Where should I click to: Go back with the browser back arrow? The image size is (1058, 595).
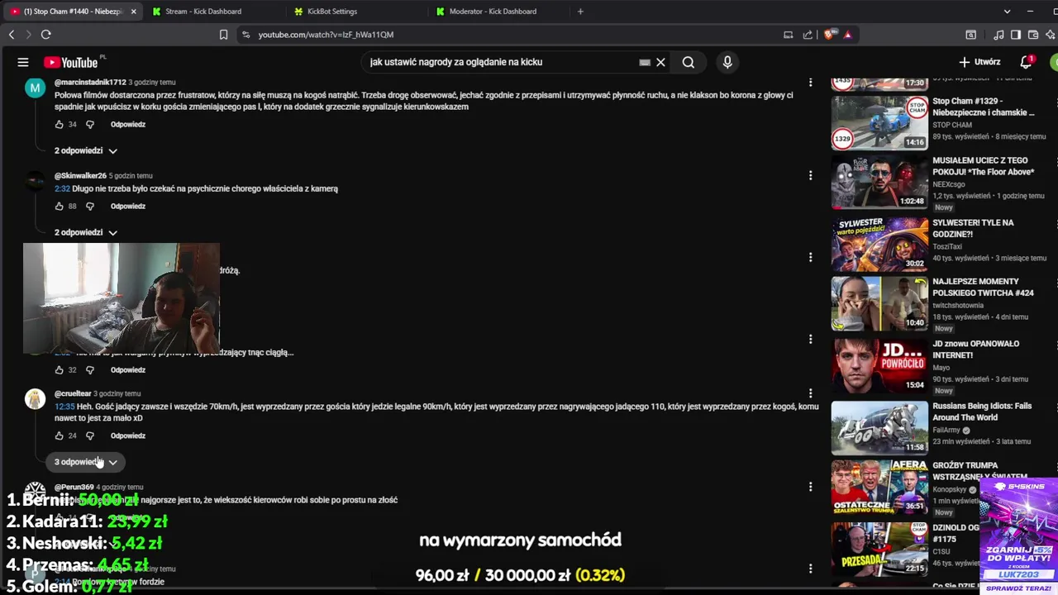click(x=12, y=35)
